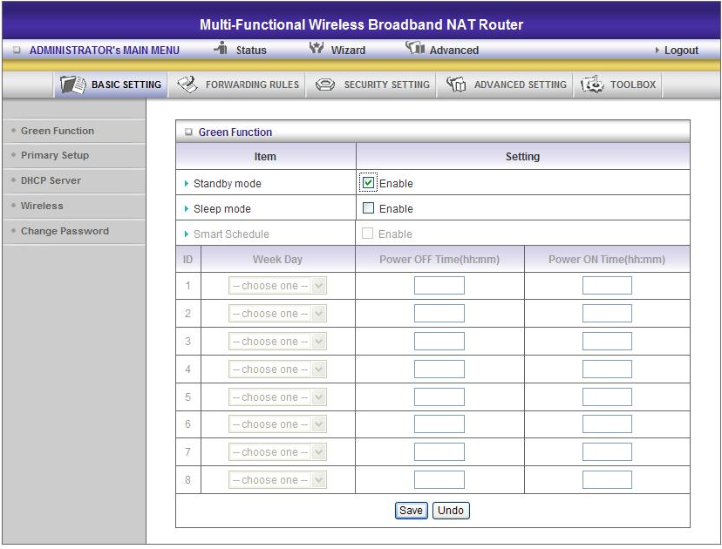This screenshot has width=722, height=549.
Task: Open Primary Setup in the sidebar
Action: pos(55,155)
